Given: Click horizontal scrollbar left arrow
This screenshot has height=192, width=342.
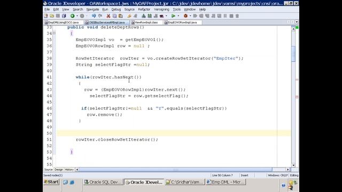Looking at the screenshot, I should click(x=77, y=170).
